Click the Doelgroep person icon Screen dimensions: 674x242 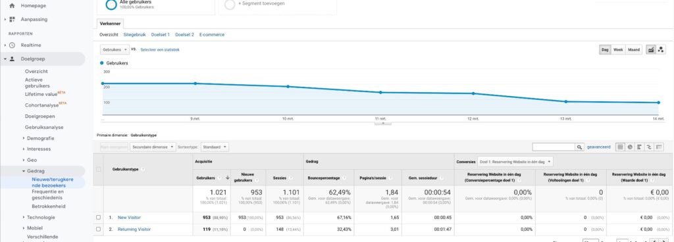12,59
